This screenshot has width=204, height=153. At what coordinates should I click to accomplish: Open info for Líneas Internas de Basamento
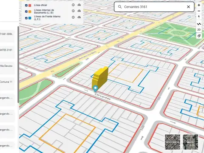(73, 11)
